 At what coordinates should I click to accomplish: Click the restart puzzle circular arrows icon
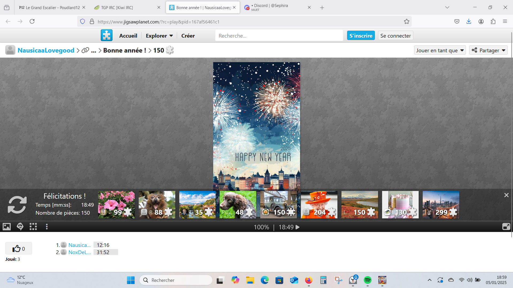tap(17, 205)
